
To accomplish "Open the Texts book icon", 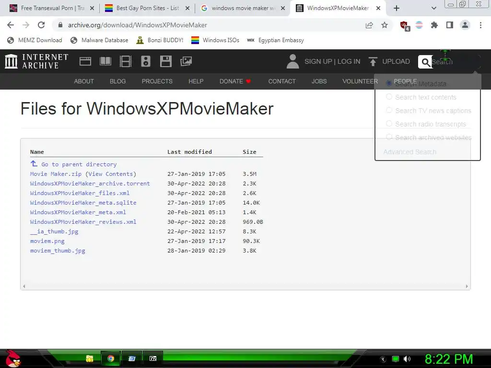I will point(105,61).
